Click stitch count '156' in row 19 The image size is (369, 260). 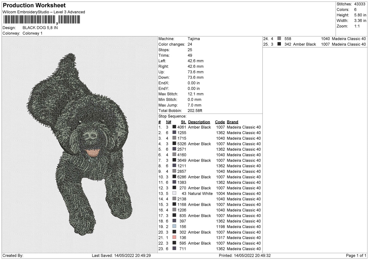point(183,226)
